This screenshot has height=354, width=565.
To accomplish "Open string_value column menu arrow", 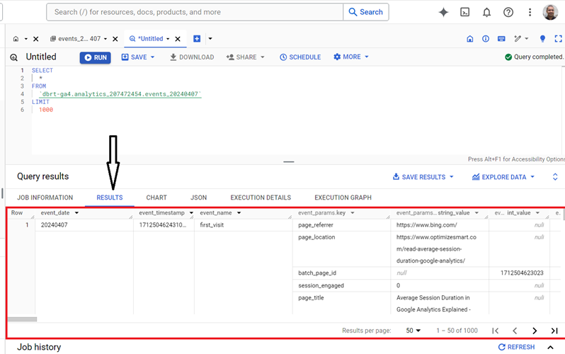I will [x=476, y=213].
